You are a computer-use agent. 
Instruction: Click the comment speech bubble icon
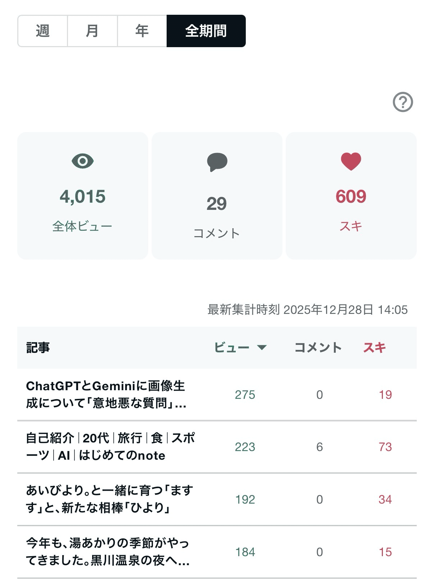click(217, 162)
